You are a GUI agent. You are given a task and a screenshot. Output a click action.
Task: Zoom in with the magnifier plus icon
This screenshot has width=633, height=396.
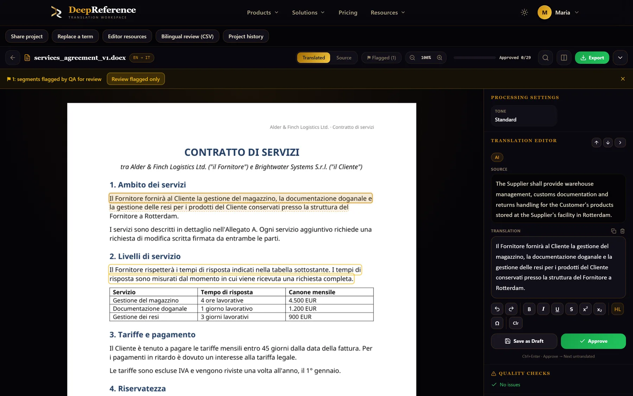coord(440,58)
